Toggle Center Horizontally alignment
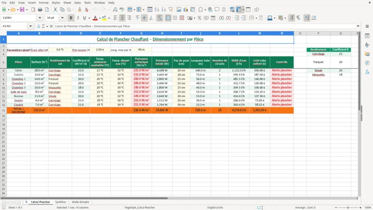Image resolution: width=373 pixels, height=210 pixels. pos(122,18)
